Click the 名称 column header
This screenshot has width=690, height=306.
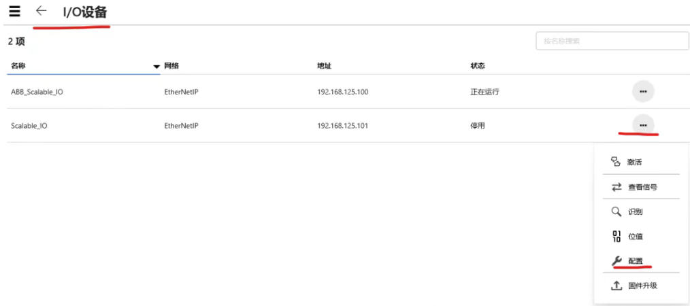[x=18, y=66]
